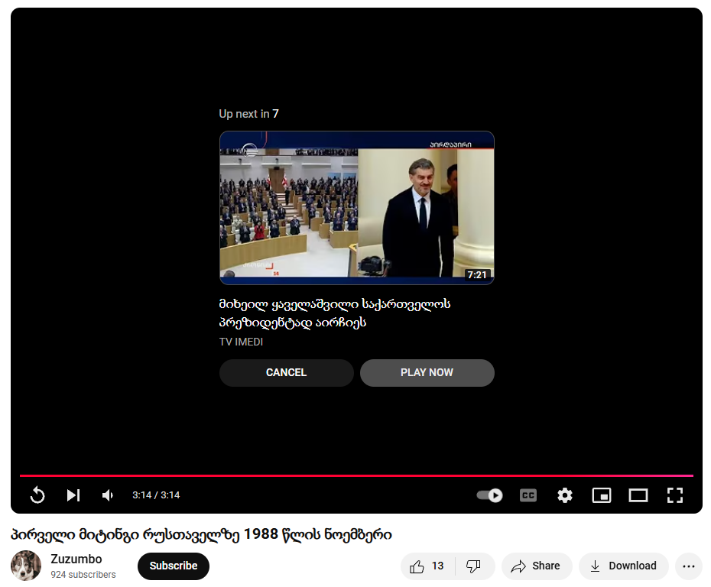Click the replay video icon
Screen dimensions: 711x587
click(37, 495)
